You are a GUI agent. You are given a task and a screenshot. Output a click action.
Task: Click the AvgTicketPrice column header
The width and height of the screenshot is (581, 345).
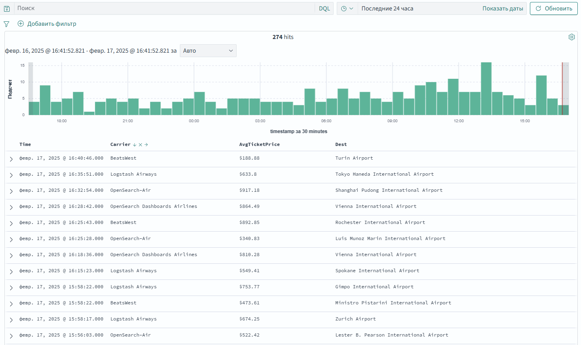[x=259, y=144]
